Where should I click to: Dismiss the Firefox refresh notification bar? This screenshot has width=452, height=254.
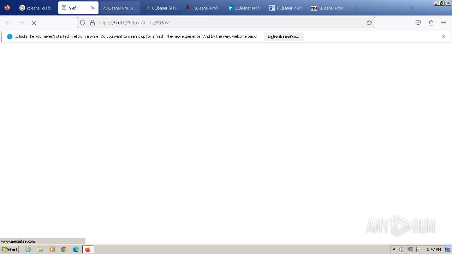444,37
